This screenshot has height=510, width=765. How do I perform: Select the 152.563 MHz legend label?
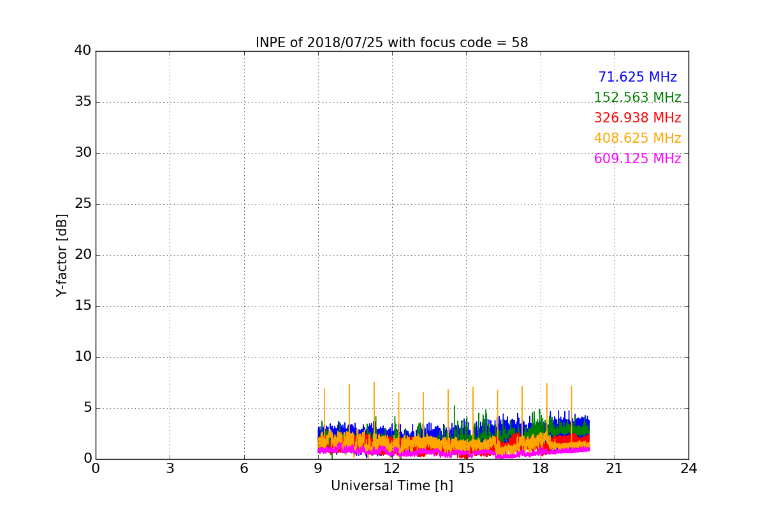coord(637,98)
